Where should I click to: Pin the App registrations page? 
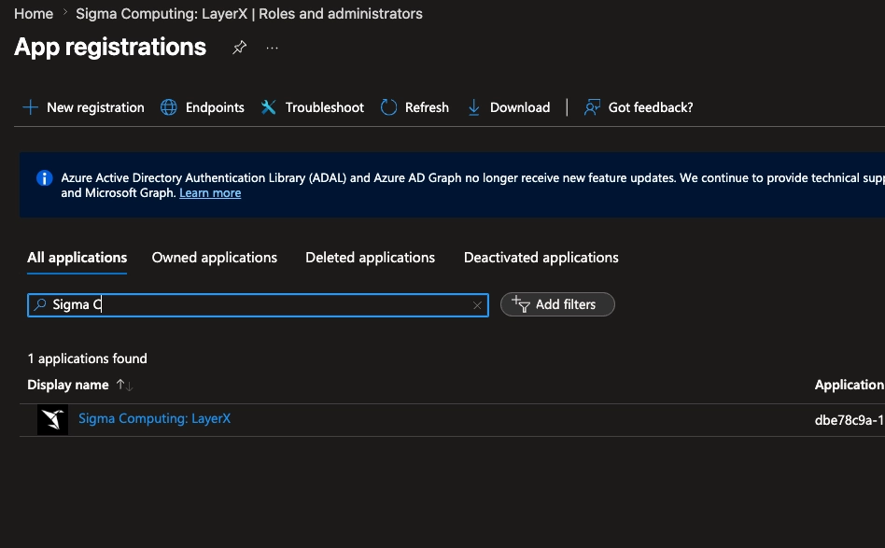click(239, 48)
